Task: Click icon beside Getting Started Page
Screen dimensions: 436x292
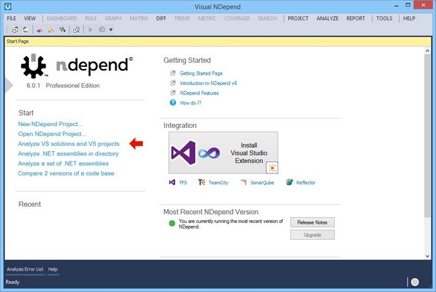Action: pyautogui.click(x=173, y=73)
